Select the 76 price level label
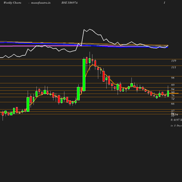182x182 pixels. point(173,95)
